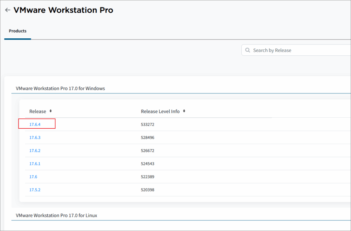Image resolution: width=351 pixels, height=231 pixels.
Task: Sort by the Release Level Info arrow icon
Action: [184, 111]
